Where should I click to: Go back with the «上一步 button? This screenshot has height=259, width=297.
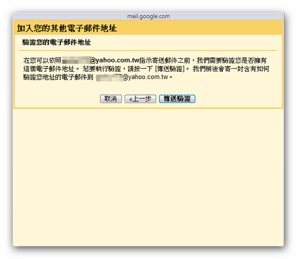click(140, 99)
